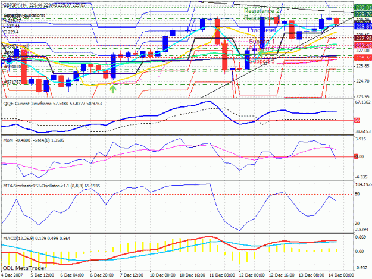Click the 0.869 MACD scale value

pyautogui.click(x=361, y=237)
